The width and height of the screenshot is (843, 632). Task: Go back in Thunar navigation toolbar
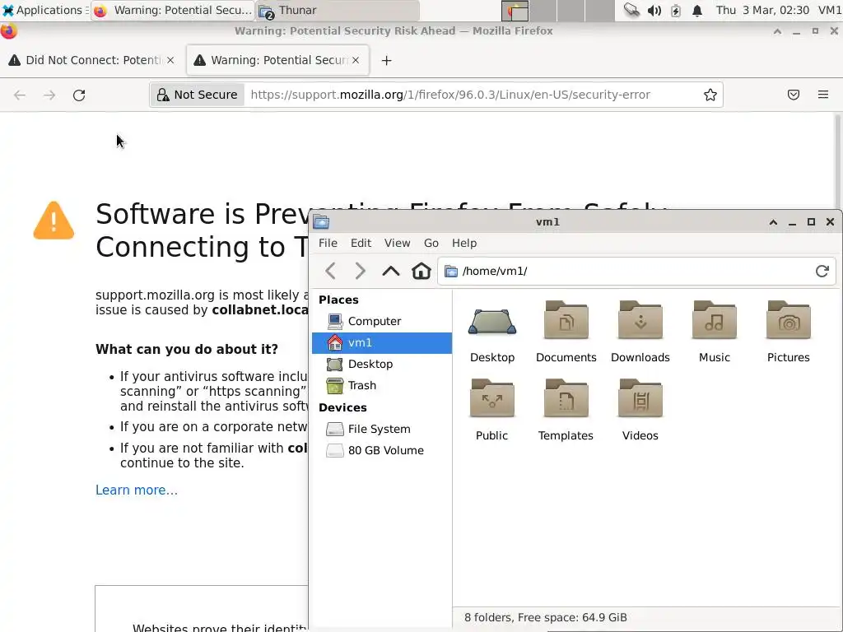pyautogui.click(x=331, y=271)
